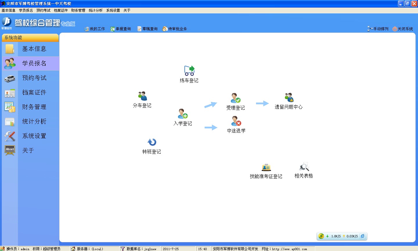Click the green network monitor icon
Screen dimensions: 418x251
(x=321, y=236)
